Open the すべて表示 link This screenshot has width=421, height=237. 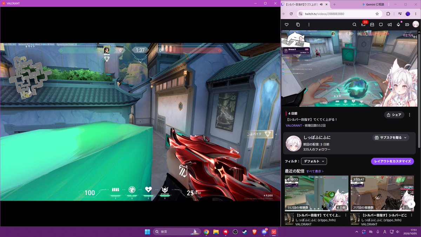coord(315,171)
